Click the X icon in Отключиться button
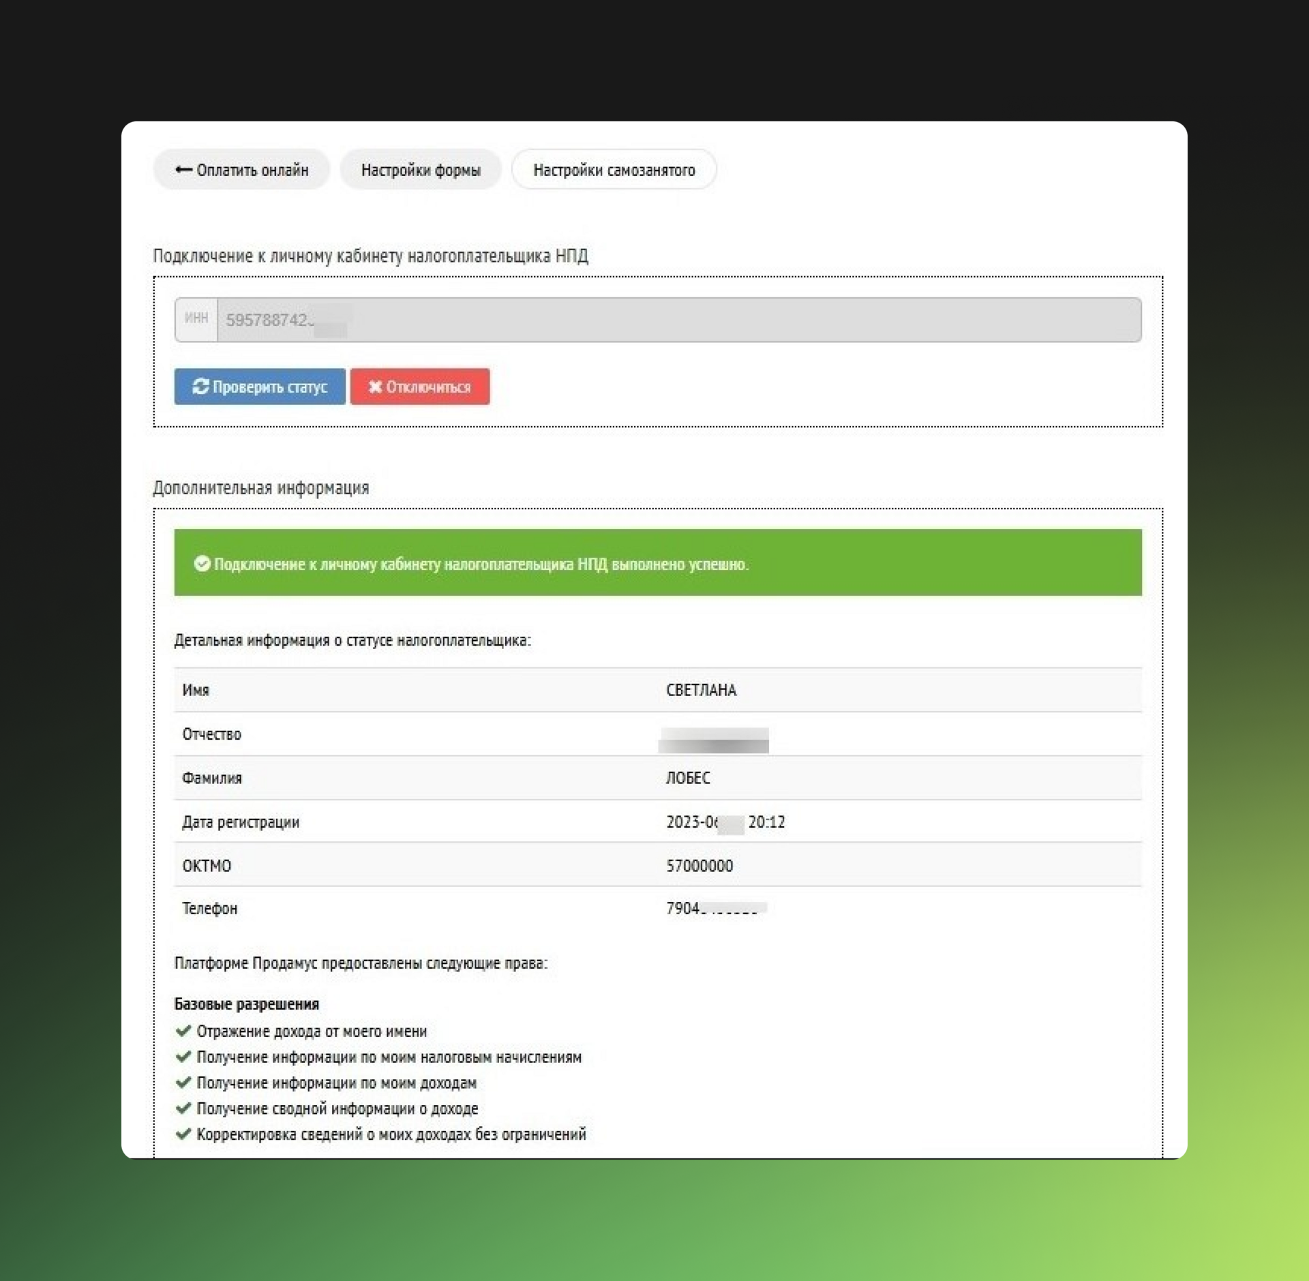The image size is (1309, 1281). 375,387
